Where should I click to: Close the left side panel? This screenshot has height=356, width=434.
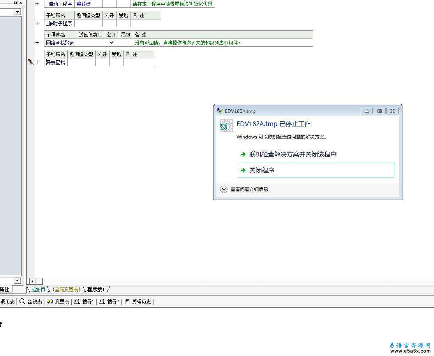(x=21, y=3)
